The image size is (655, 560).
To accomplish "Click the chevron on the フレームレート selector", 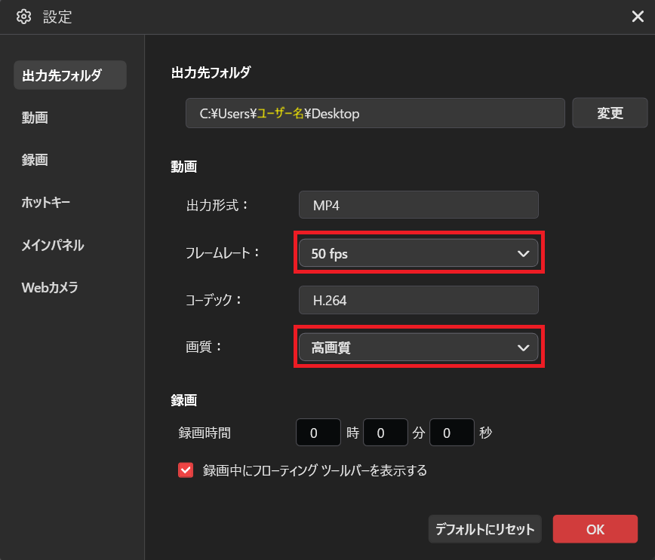I will coord(523,253).
